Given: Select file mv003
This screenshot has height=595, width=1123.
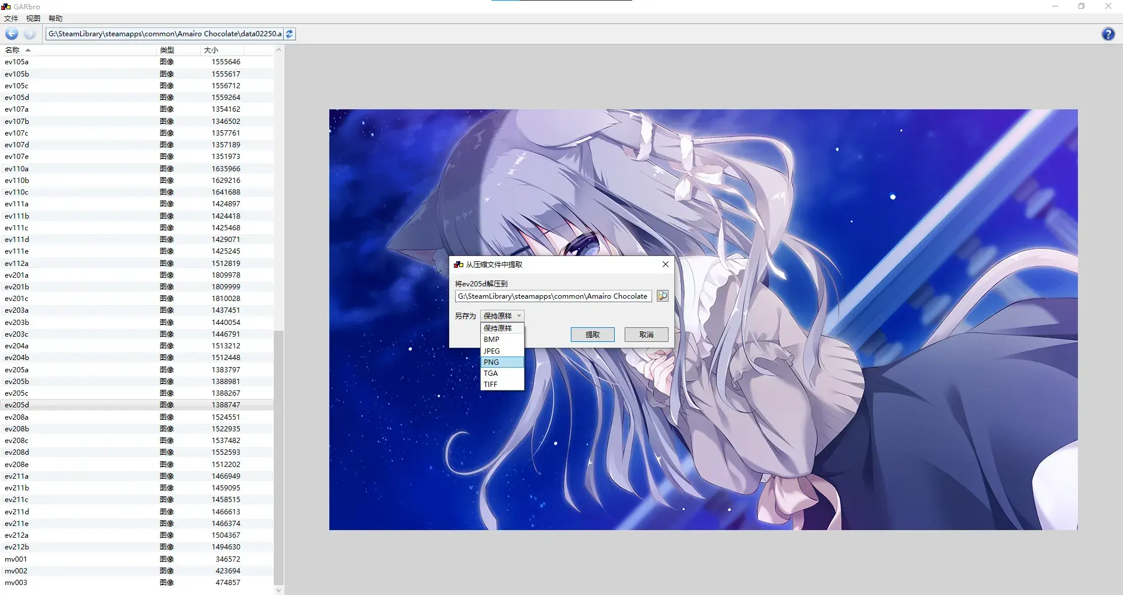Looking at the screenshot, I should point(137,582).
